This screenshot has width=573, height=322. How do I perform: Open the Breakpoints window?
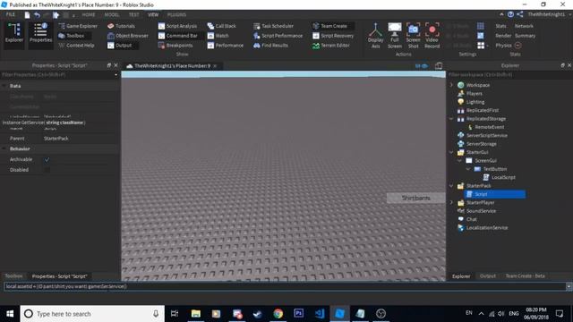(175, 46)
